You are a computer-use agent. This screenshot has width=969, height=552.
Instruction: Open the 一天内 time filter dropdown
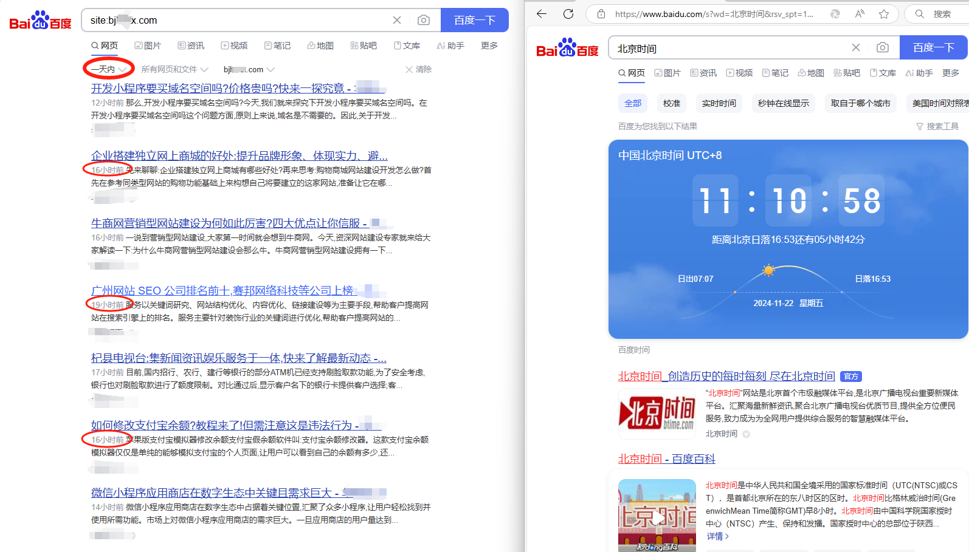coord(109,69)
